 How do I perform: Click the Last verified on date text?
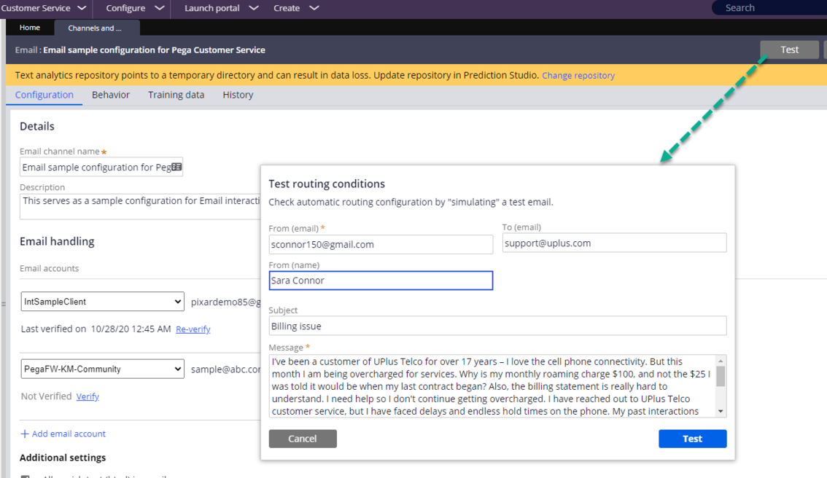coord(96,329)
